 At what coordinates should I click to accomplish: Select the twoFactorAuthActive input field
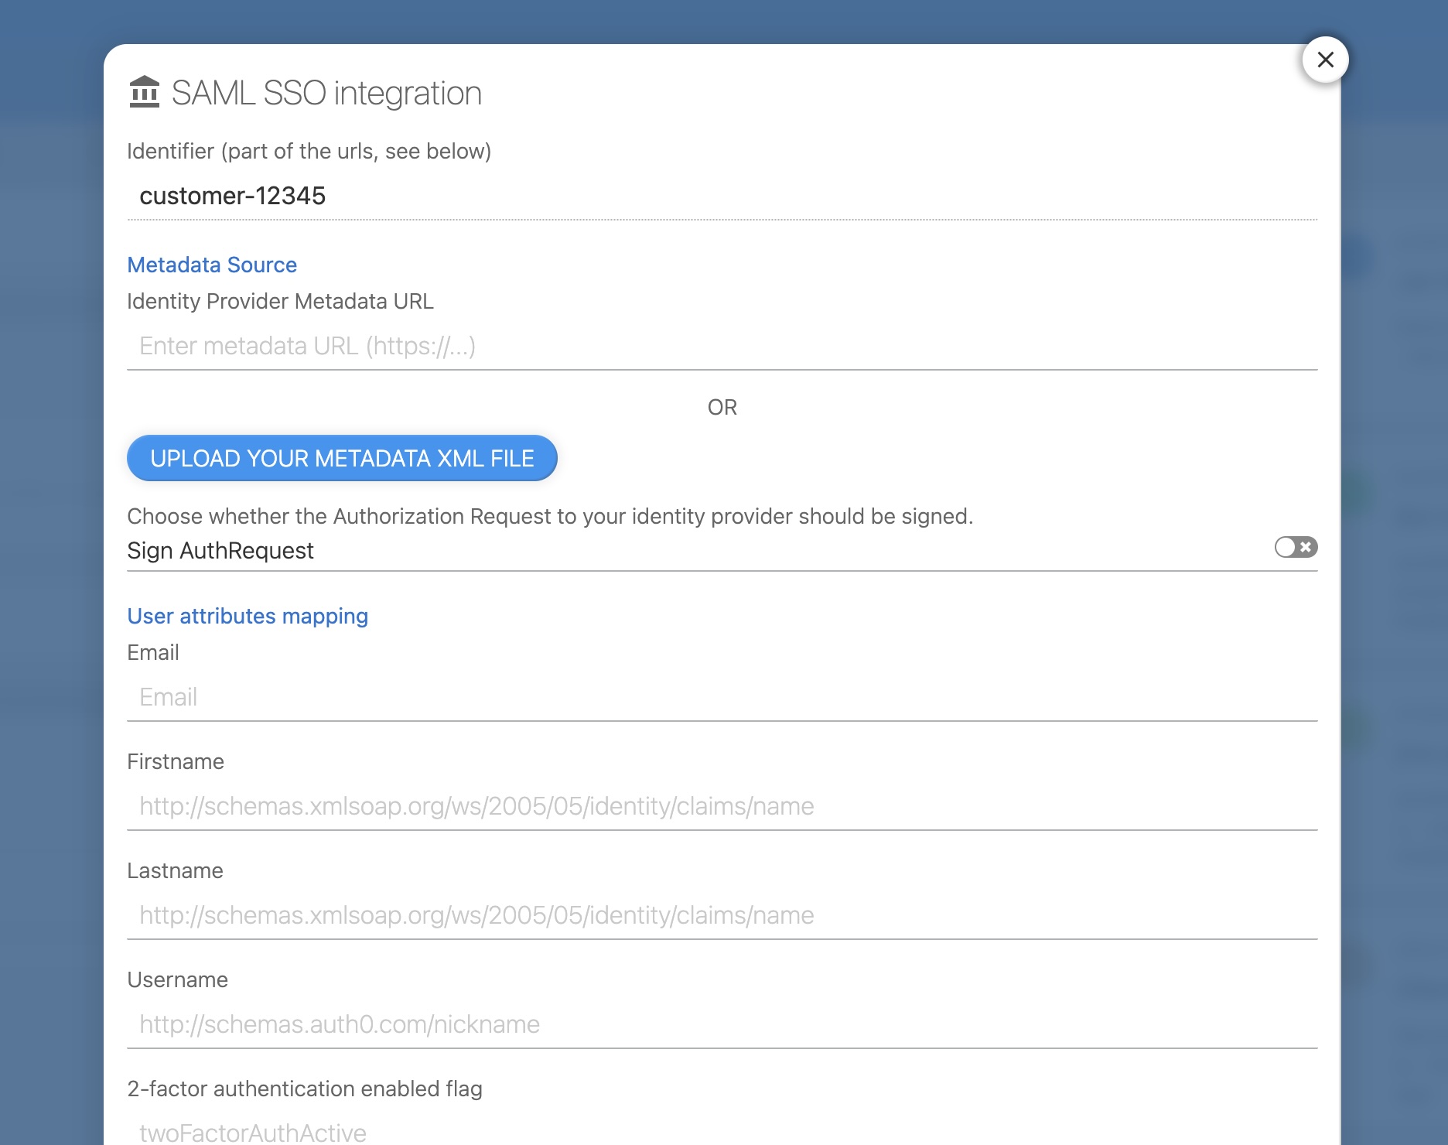click(x=721, y=1132)
